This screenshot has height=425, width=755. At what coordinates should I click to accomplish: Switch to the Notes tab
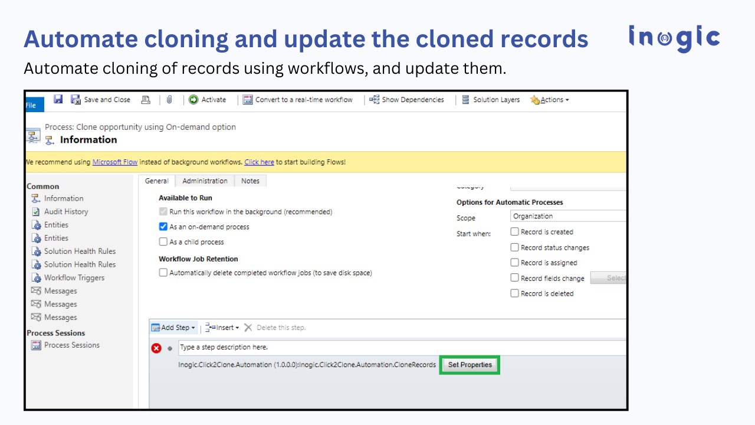click(250, 181)
